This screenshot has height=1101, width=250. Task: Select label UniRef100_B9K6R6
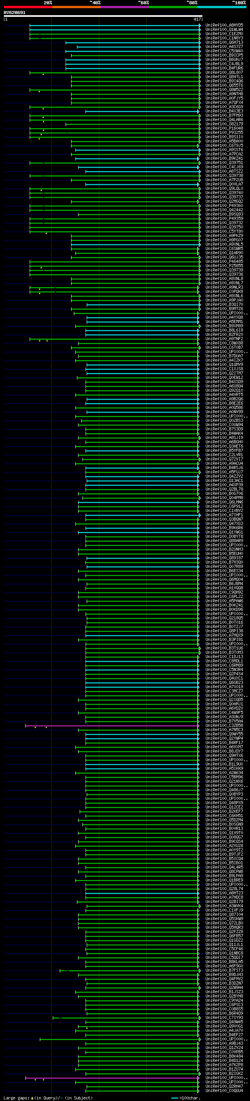point(224,528)
